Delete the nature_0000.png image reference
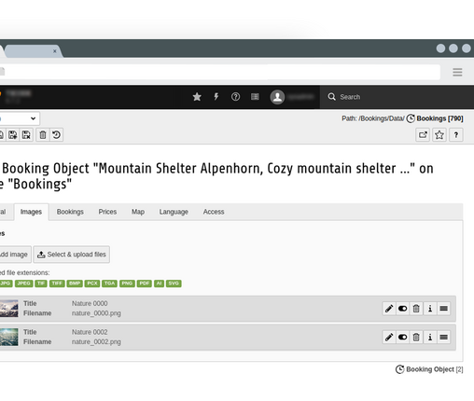 pos(416,309)
